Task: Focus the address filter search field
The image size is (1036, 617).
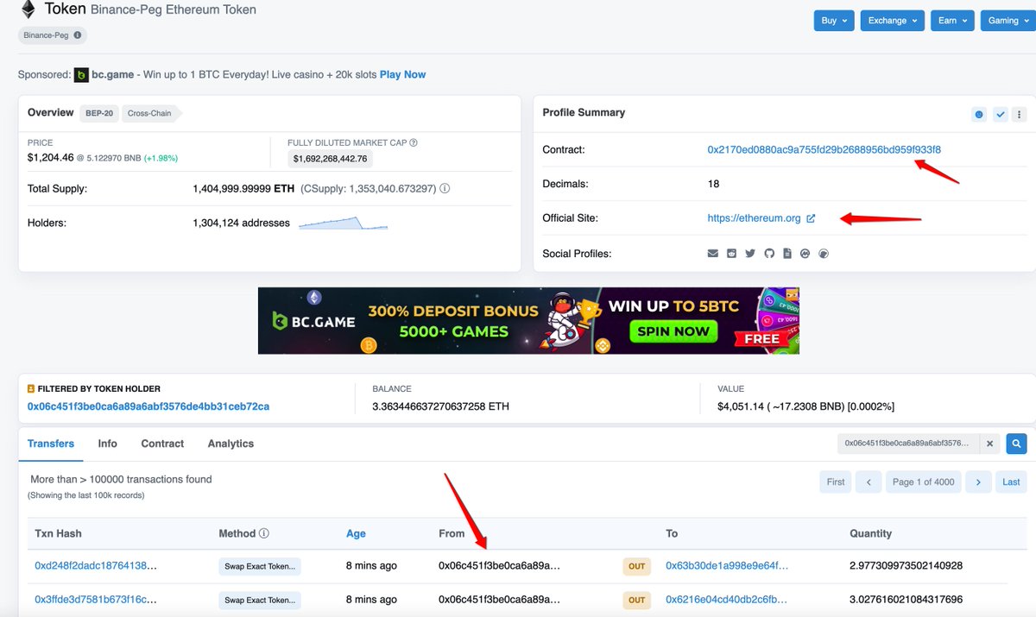Action: (909, 444)
